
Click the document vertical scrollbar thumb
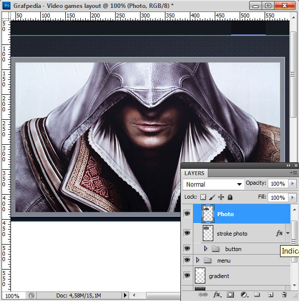pos(293,74)
